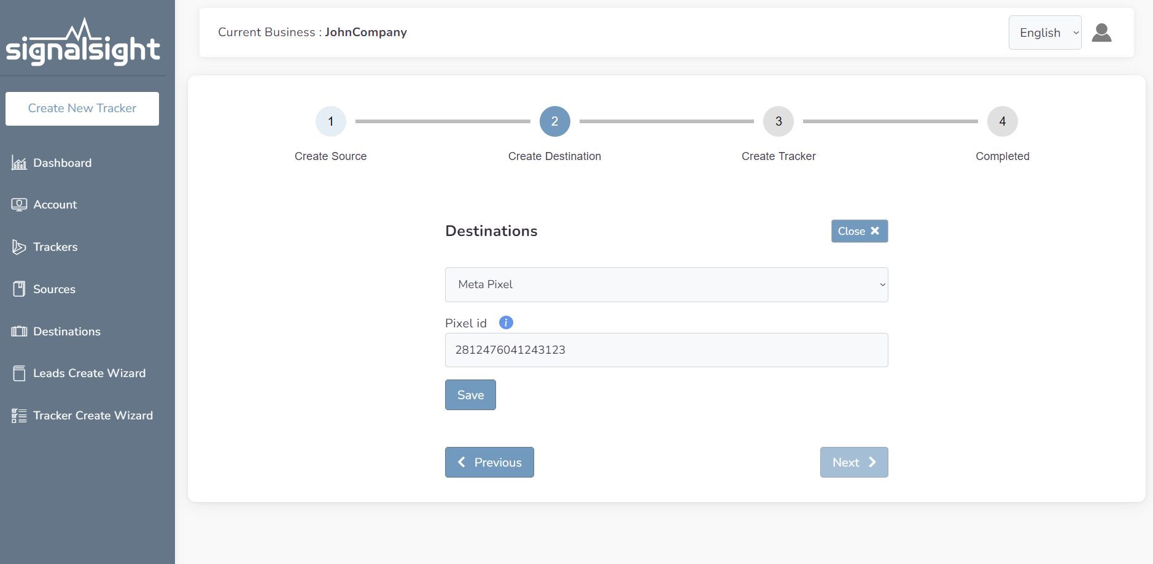Click the JohnCompany business name
1153x564 pixels.
(366, 32)
